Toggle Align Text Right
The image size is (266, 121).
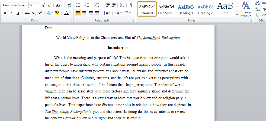pos(91,13)
